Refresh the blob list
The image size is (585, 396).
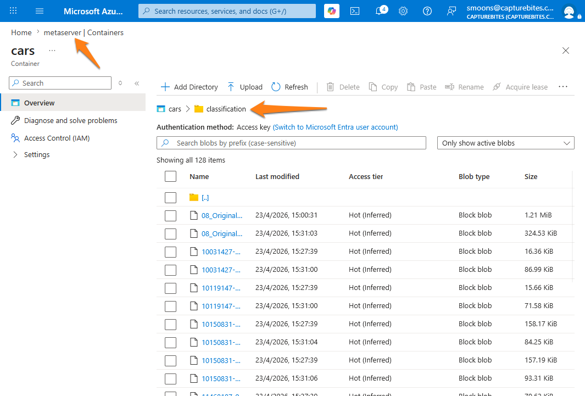[x=289, y=87]
